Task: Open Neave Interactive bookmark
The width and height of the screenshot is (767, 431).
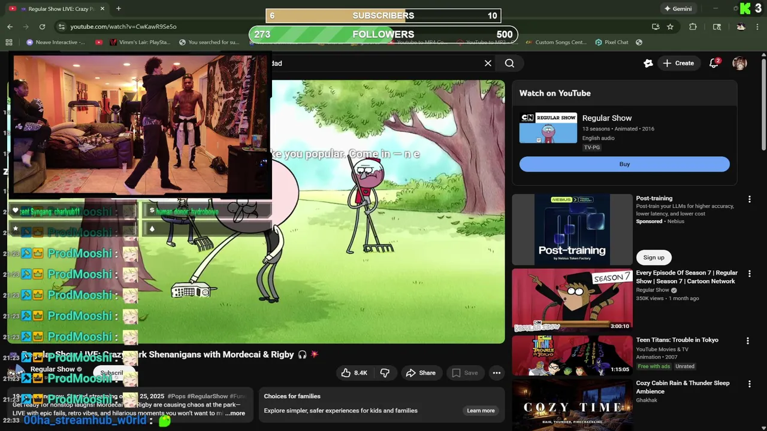Action: (56, 42)
